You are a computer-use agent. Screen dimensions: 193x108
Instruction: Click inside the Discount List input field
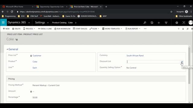(153, 62)
